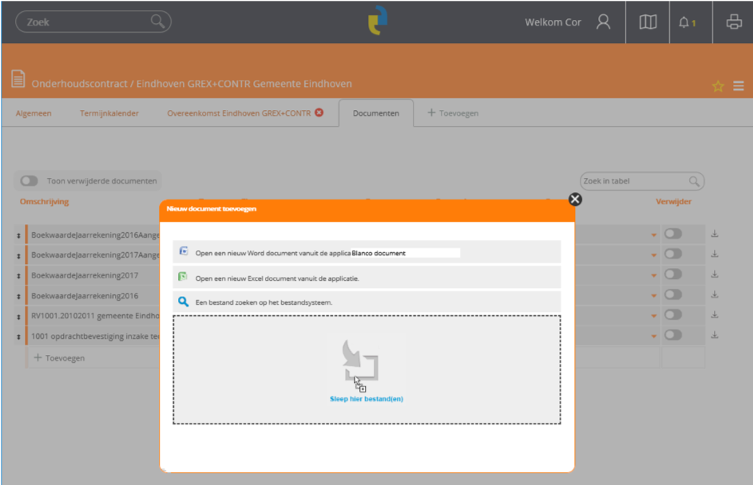
Task: Toggle Verwijder switch for the first document row
Action: [x=673, y=234]
